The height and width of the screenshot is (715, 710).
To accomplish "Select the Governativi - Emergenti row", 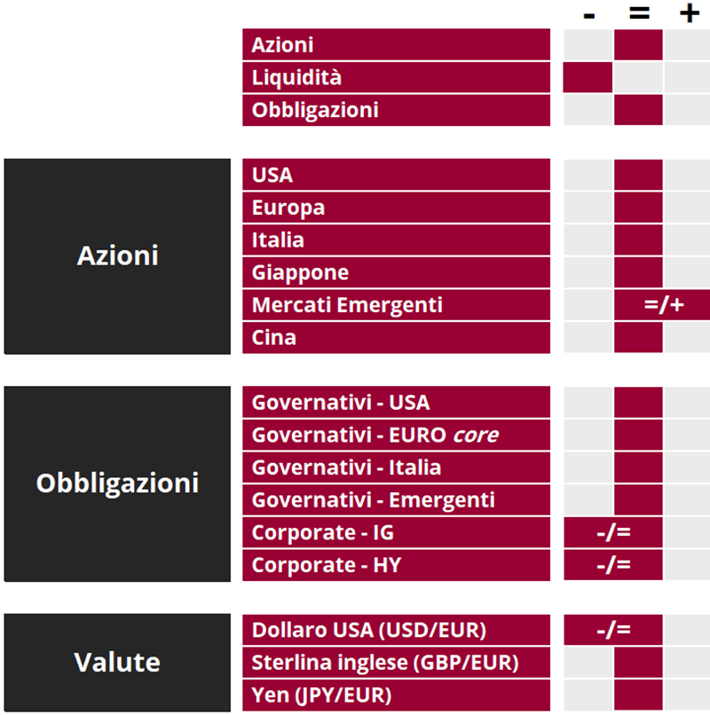I will coord(396,499).
